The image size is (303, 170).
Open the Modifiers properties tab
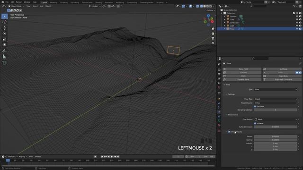[219, 103]
